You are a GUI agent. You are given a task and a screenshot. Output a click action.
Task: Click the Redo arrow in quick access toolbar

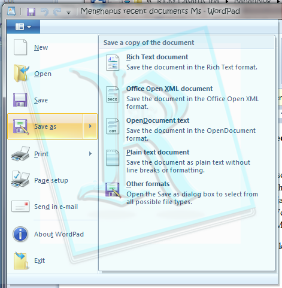point(57,12)
